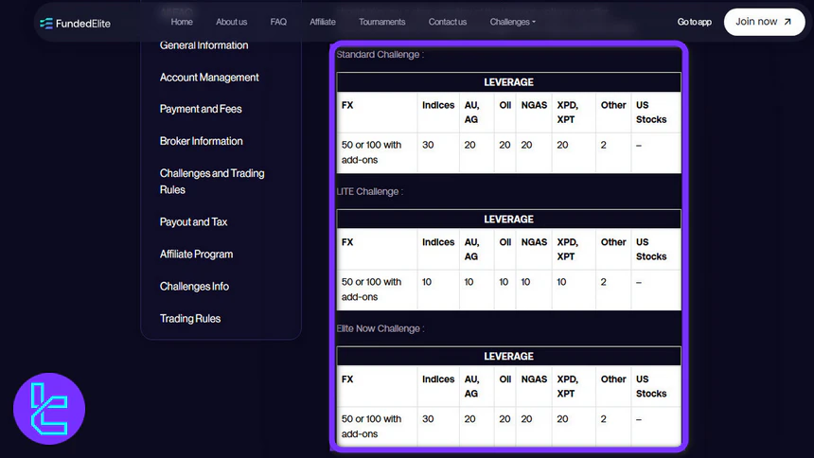Open Broker Information section
Image resolution: width=814 pixels, height=458 pixels.
(x=202, y=141)
